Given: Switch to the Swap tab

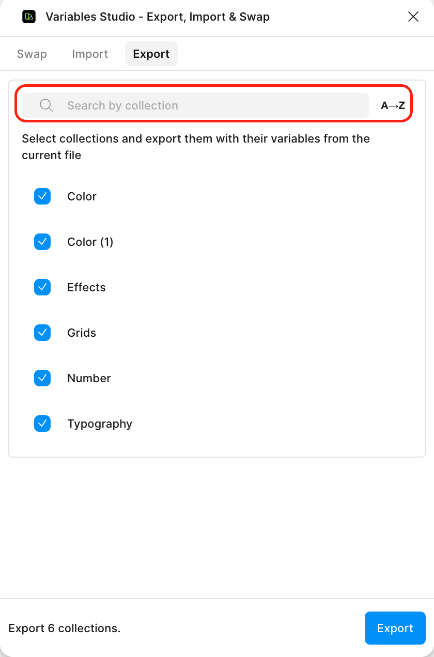Looking at the screenshot, I should tap(32, 54).
